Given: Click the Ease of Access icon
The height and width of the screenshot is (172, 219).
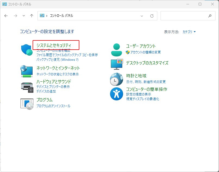Looking at the screenshot, I should tap(117, 94).
